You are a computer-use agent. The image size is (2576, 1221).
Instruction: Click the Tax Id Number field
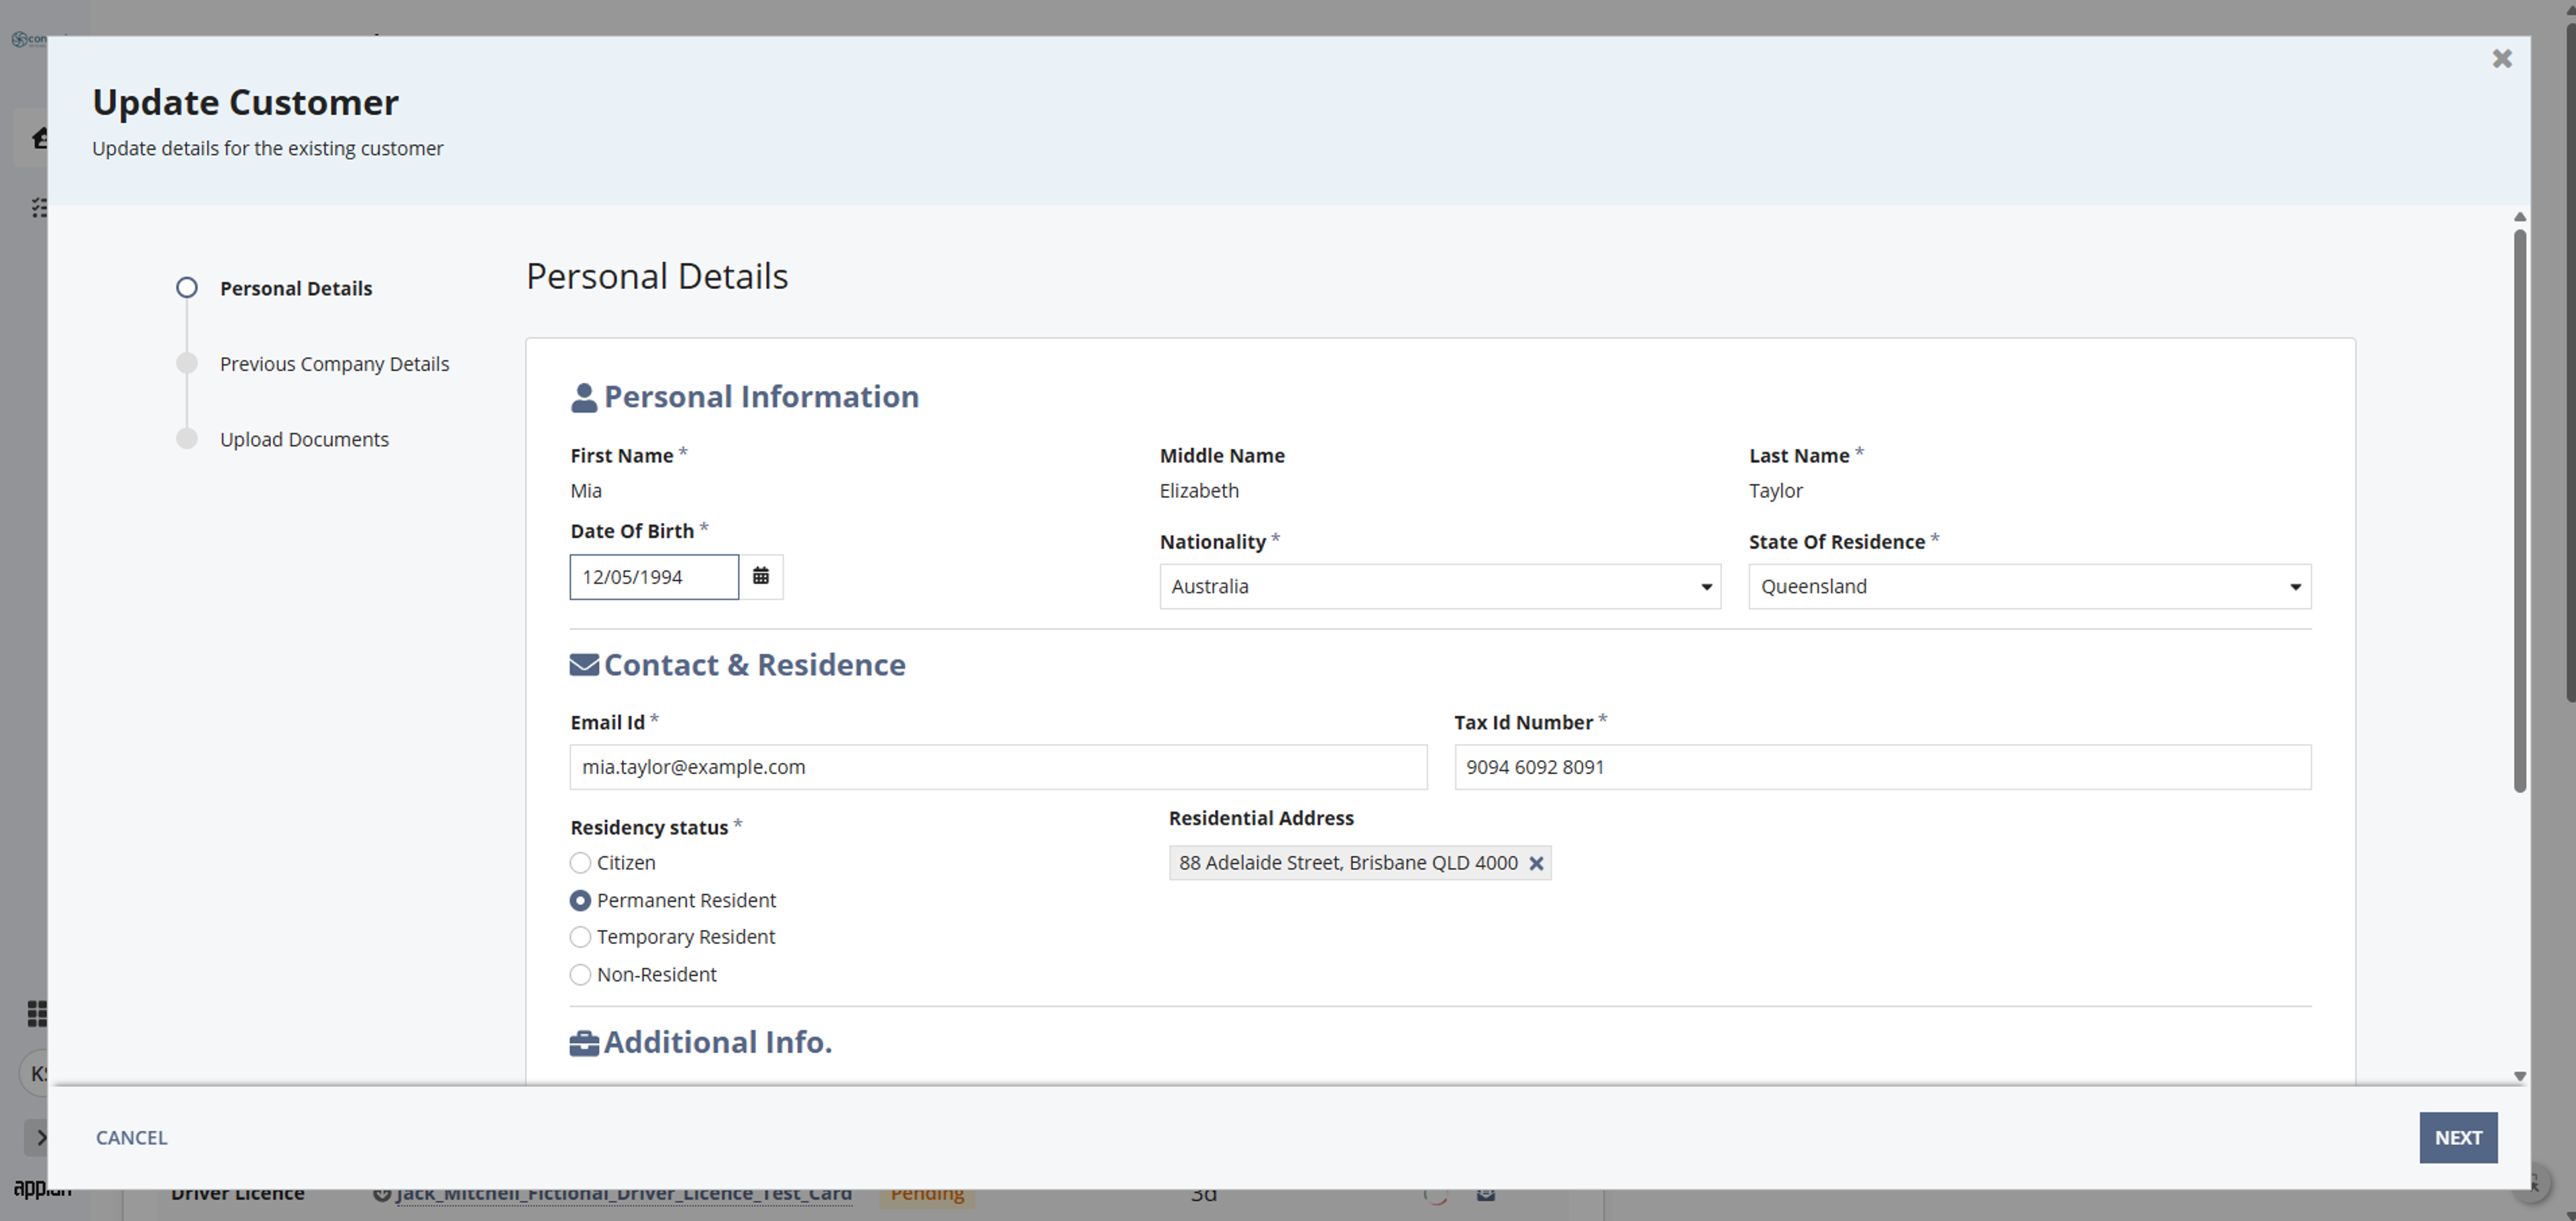click(x=1882, y=767)
